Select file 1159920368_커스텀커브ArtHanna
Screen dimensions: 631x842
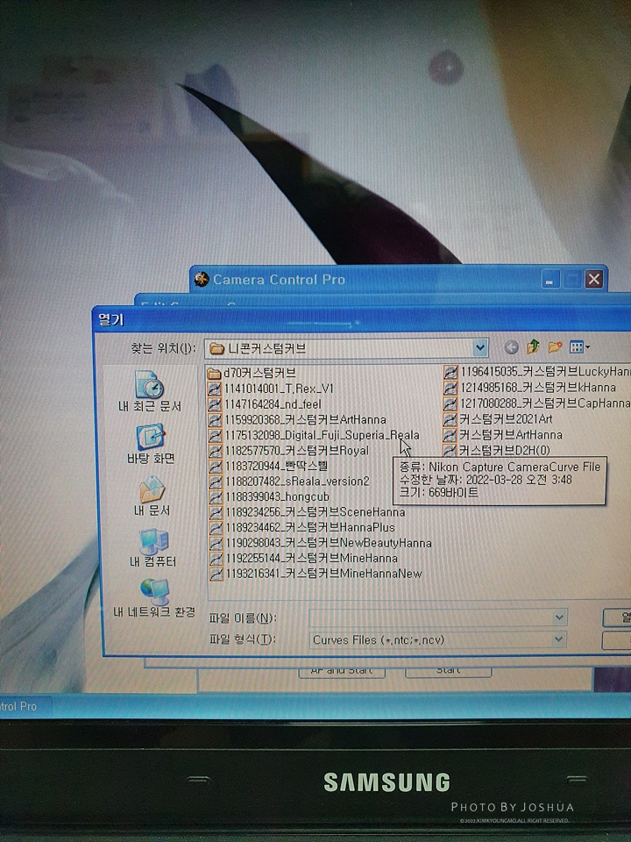[297, 419]
